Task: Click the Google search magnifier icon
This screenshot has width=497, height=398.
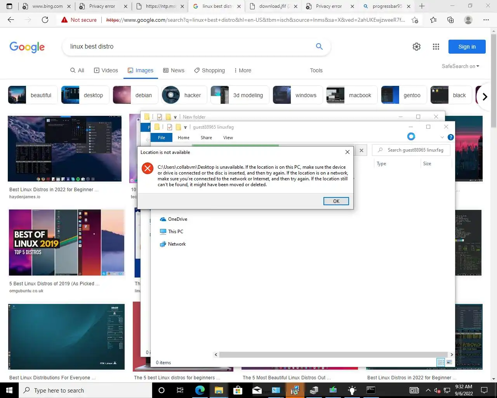Action: click(x=319, y=46)
